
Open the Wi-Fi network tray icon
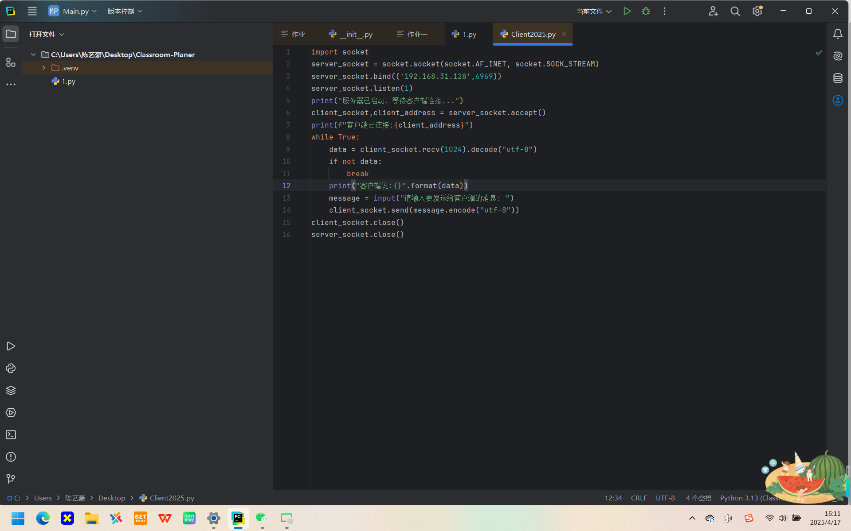[x=769, y=518]
